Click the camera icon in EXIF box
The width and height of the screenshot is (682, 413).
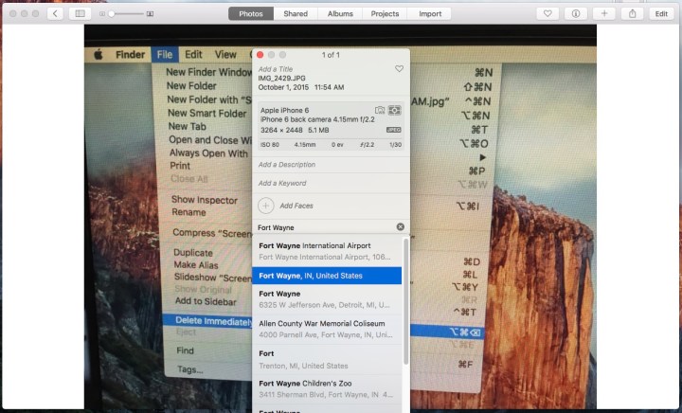(x=380, y=110)
